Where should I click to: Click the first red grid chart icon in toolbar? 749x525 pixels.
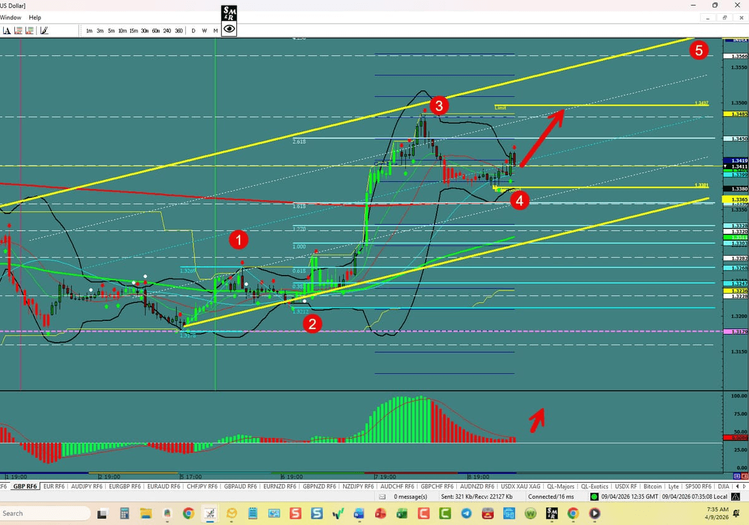pos(18,30)
